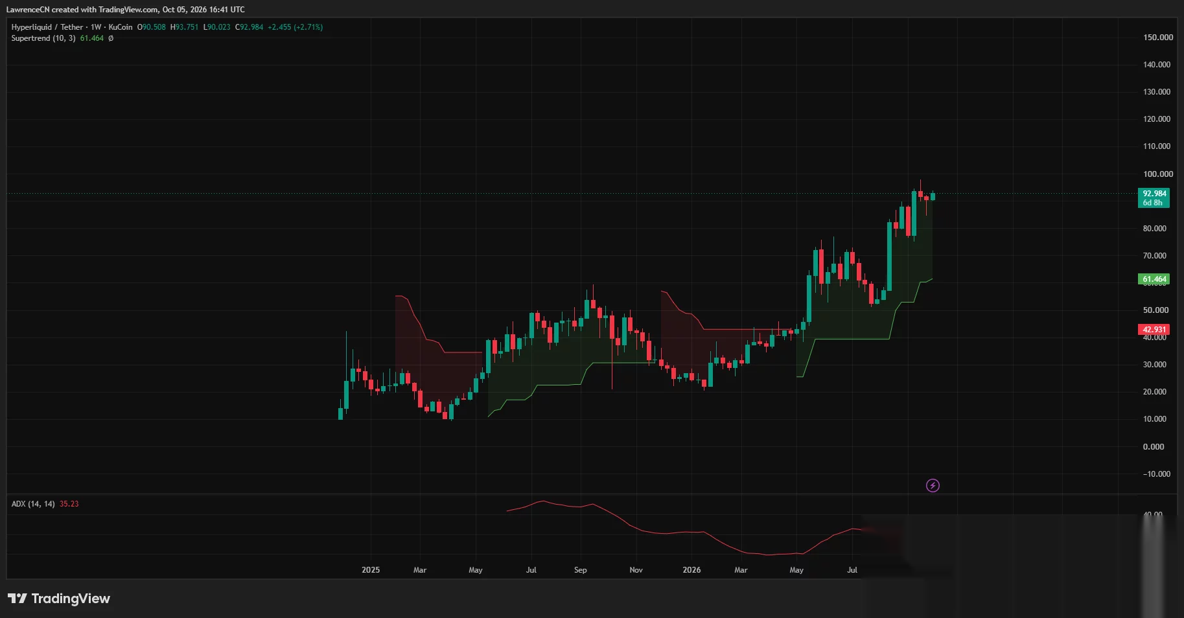Select the Hyperliquid / Tether symbol title

pyautogui.click(x=47, y=27)
